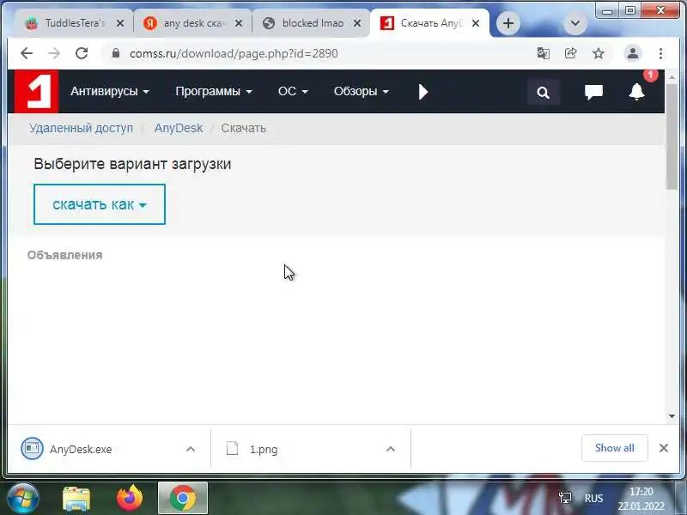The height and width of the screenshot is (515, 687).
Task: Close the downloads bar
Action: tap(664, 448)
